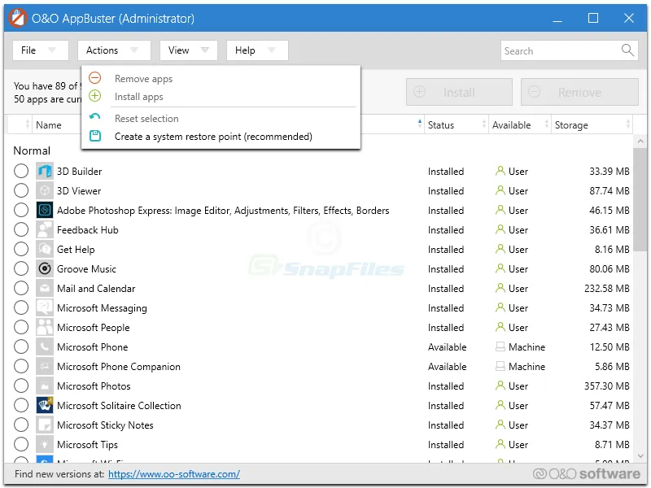The width and height of the screenshot is (651, 488).
Task: Click scrollbar down arrow
Action: (640, 455)
